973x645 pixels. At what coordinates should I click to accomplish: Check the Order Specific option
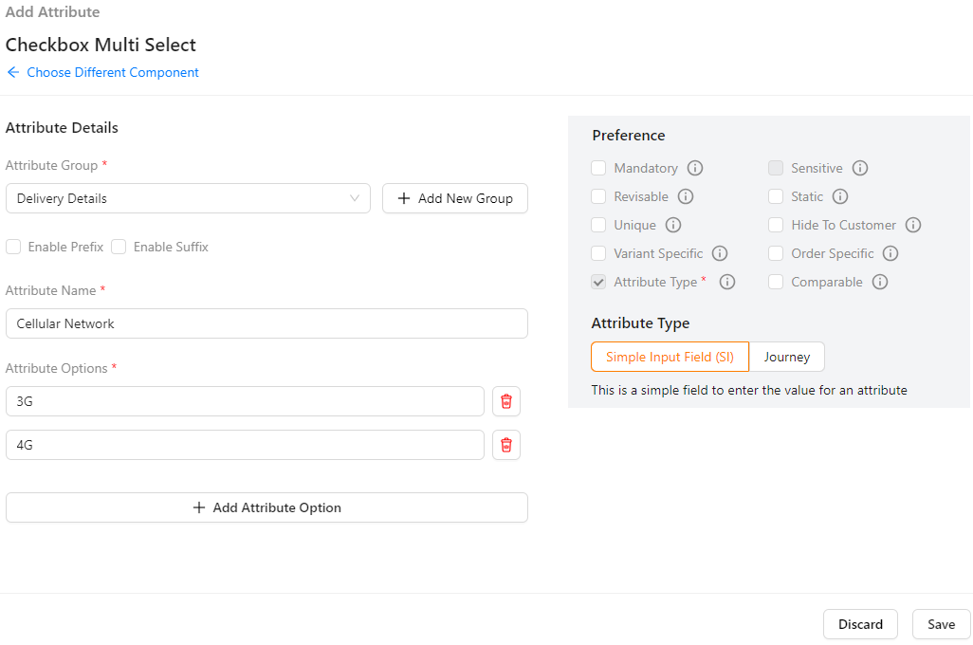(x=776, y=253)
